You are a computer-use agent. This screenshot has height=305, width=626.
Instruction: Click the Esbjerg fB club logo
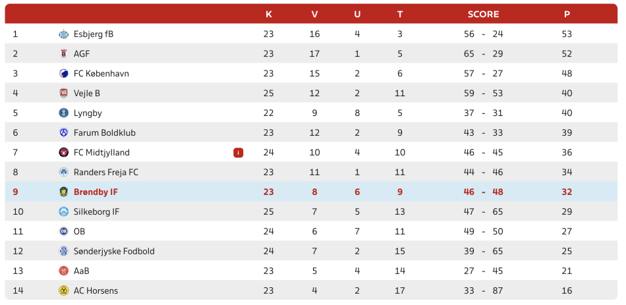pyautogui.click(x=63, y=34)
